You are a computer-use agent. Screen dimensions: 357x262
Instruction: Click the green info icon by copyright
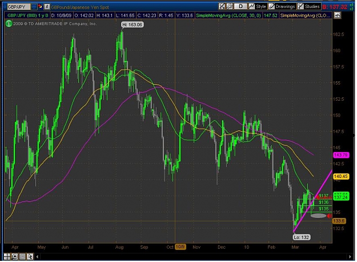9,23
